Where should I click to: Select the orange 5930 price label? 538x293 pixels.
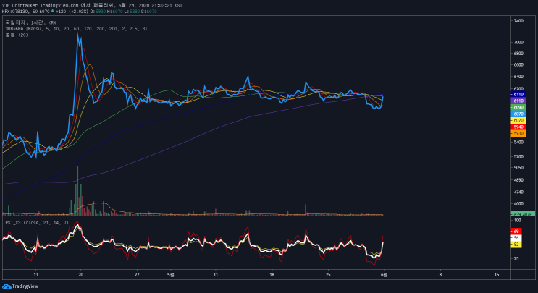pyautogui.click(x=518, y=133)
